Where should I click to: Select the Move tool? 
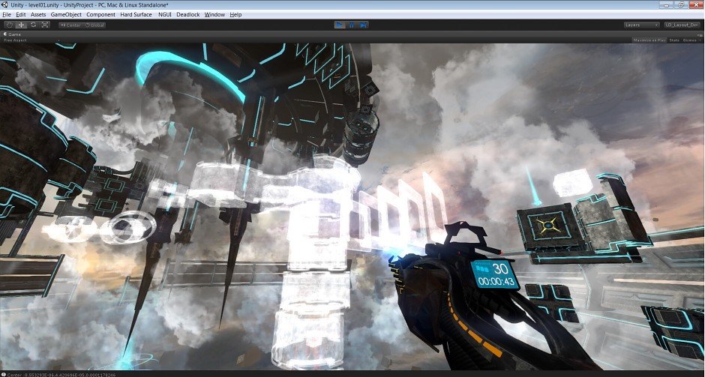coord(21,25)
